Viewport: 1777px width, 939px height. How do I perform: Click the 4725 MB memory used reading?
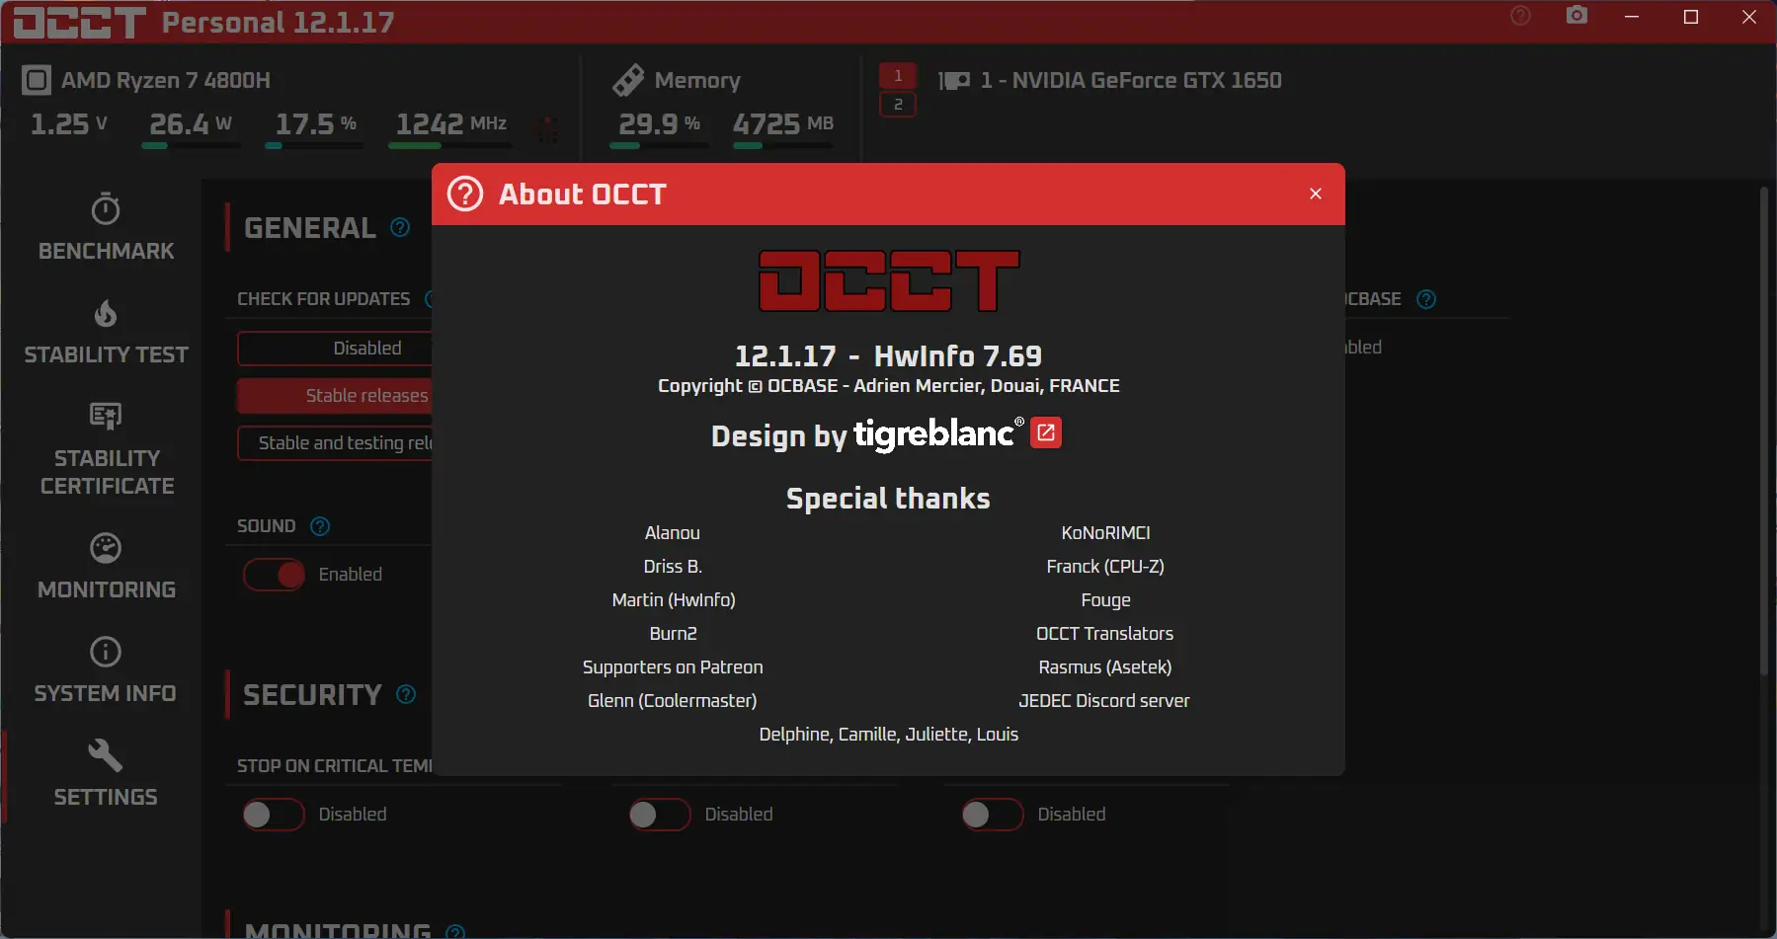783,124
